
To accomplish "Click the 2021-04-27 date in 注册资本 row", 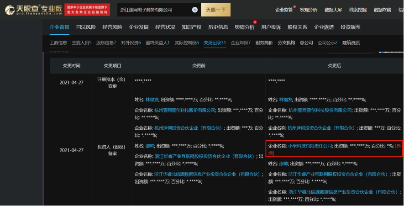I will click(x=71, y=83).
